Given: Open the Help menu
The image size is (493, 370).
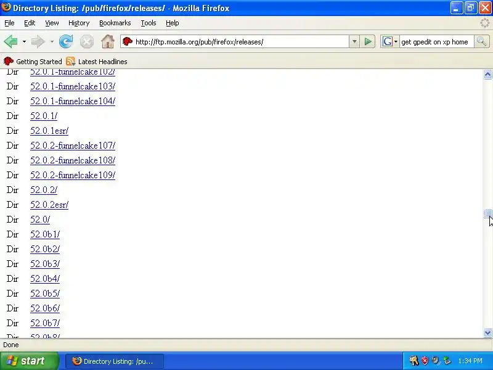Looking at the screenshot, I should tap(173, 23).
